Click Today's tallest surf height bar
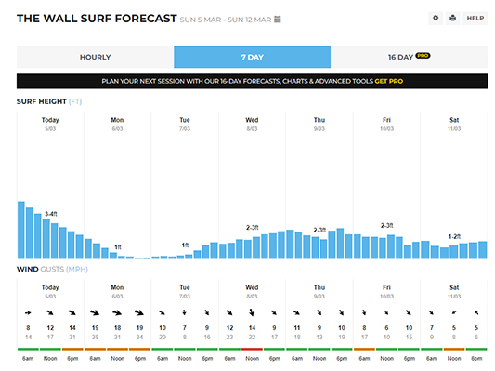 pos(21,230)
